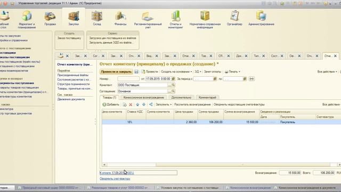Open calendar for period start date
Viewport: 341px width, 192px height.
coord(215,79)
